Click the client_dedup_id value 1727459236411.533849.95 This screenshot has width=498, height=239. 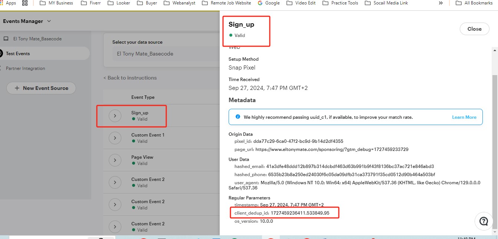[x=300, y=213]
